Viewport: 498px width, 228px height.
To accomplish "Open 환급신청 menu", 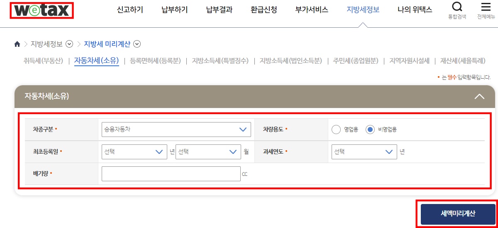I will point(264,10).
